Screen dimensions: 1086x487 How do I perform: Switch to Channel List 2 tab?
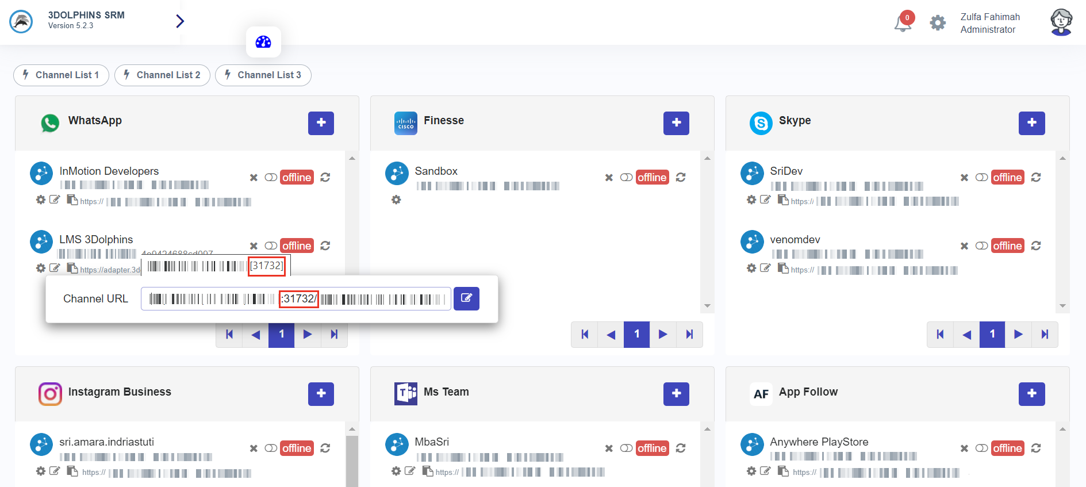(162, 75)
